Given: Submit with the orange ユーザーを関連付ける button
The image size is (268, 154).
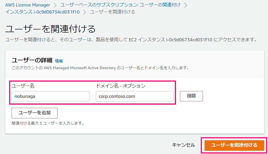Looking at the screenshot, I should (x=234, y=145).
